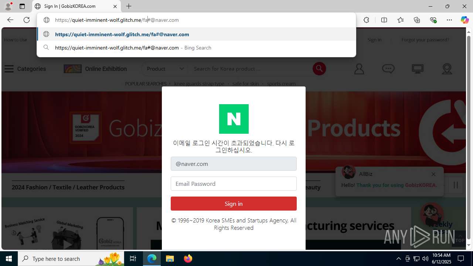
Task: Open Windows Start menu
Action: coord(9,259)
